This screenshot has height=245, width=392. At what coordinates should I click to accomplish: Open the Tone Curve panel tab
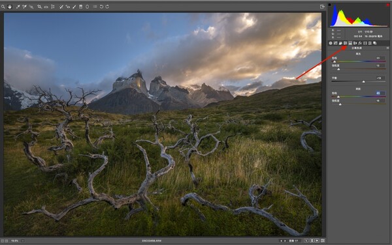coord(336,43)
